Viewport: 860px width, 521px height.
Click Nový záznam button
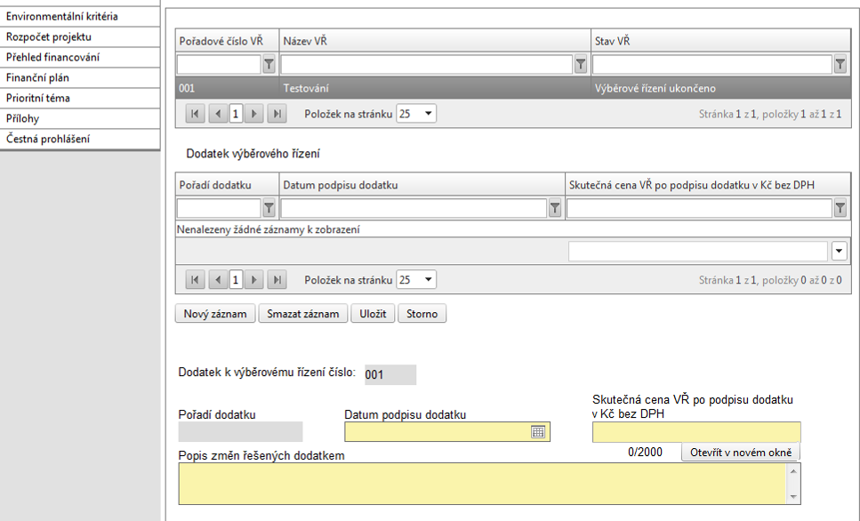click(x=215, y=314)
